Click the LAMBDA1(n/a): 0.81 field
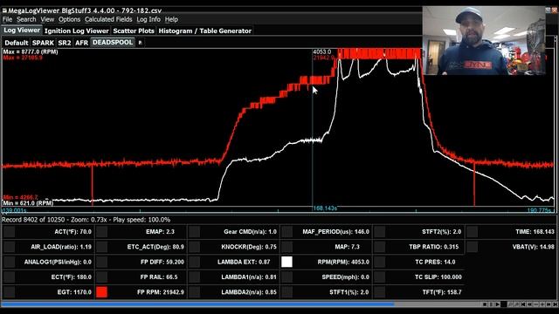Viewport: 559px width, 314px height. pos(249,277)
